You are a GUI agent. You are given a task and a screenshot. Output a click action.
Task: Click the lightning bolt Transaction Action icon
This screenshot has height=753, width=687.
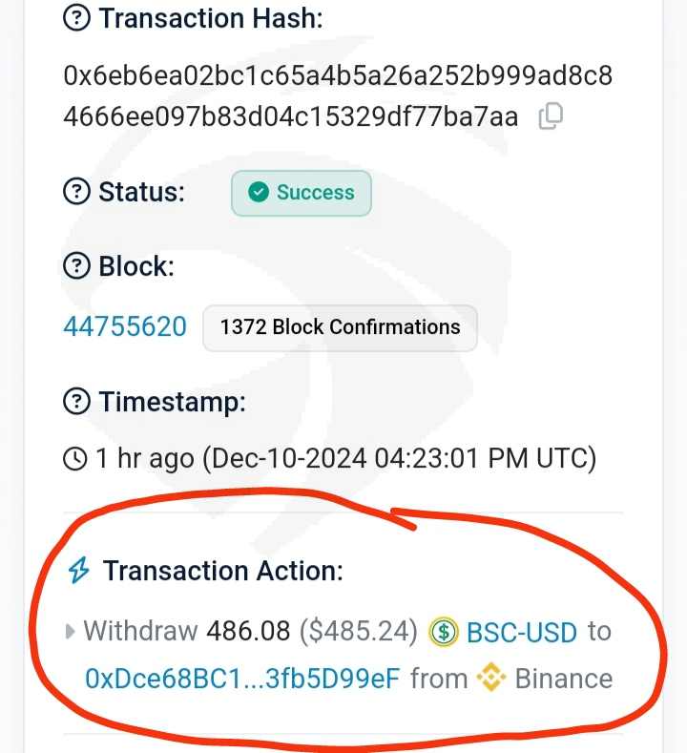[x=78, y=571]
